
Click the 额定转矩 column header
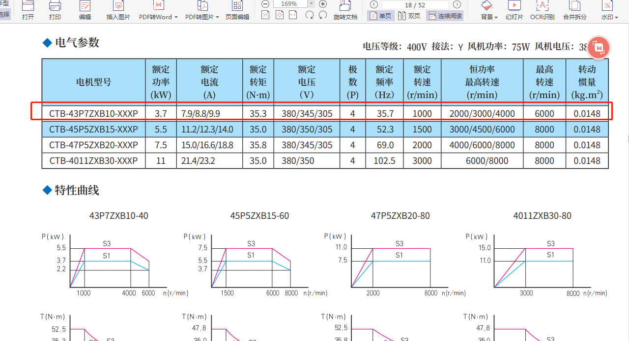[x=258, y=82]
